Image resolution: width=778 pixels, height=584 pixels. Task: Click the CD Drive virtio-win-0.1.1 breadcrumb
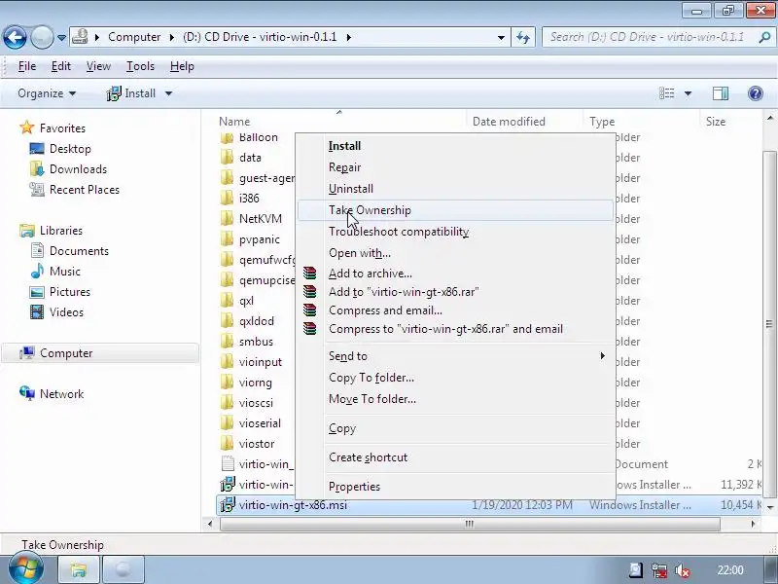point(260,37)
